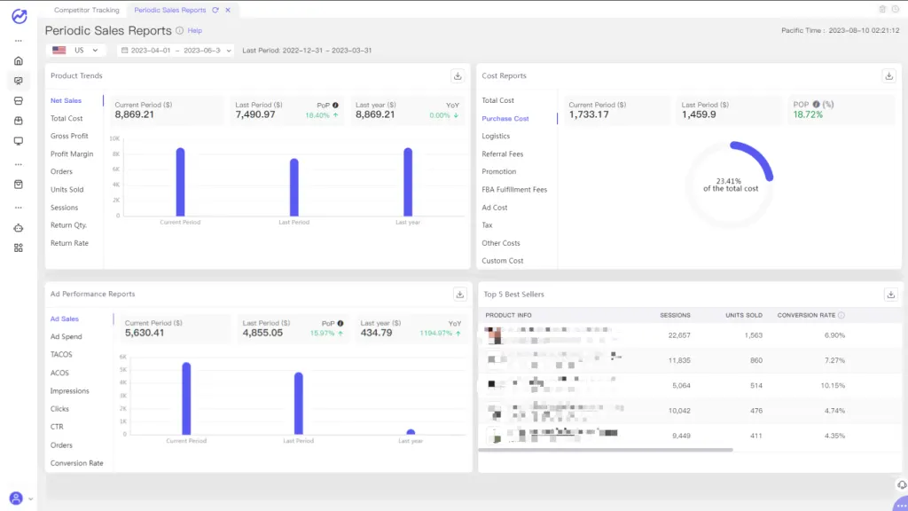Download Top 5 Best Sellers with the export icon
908x511 pixels.
point(889,295)
